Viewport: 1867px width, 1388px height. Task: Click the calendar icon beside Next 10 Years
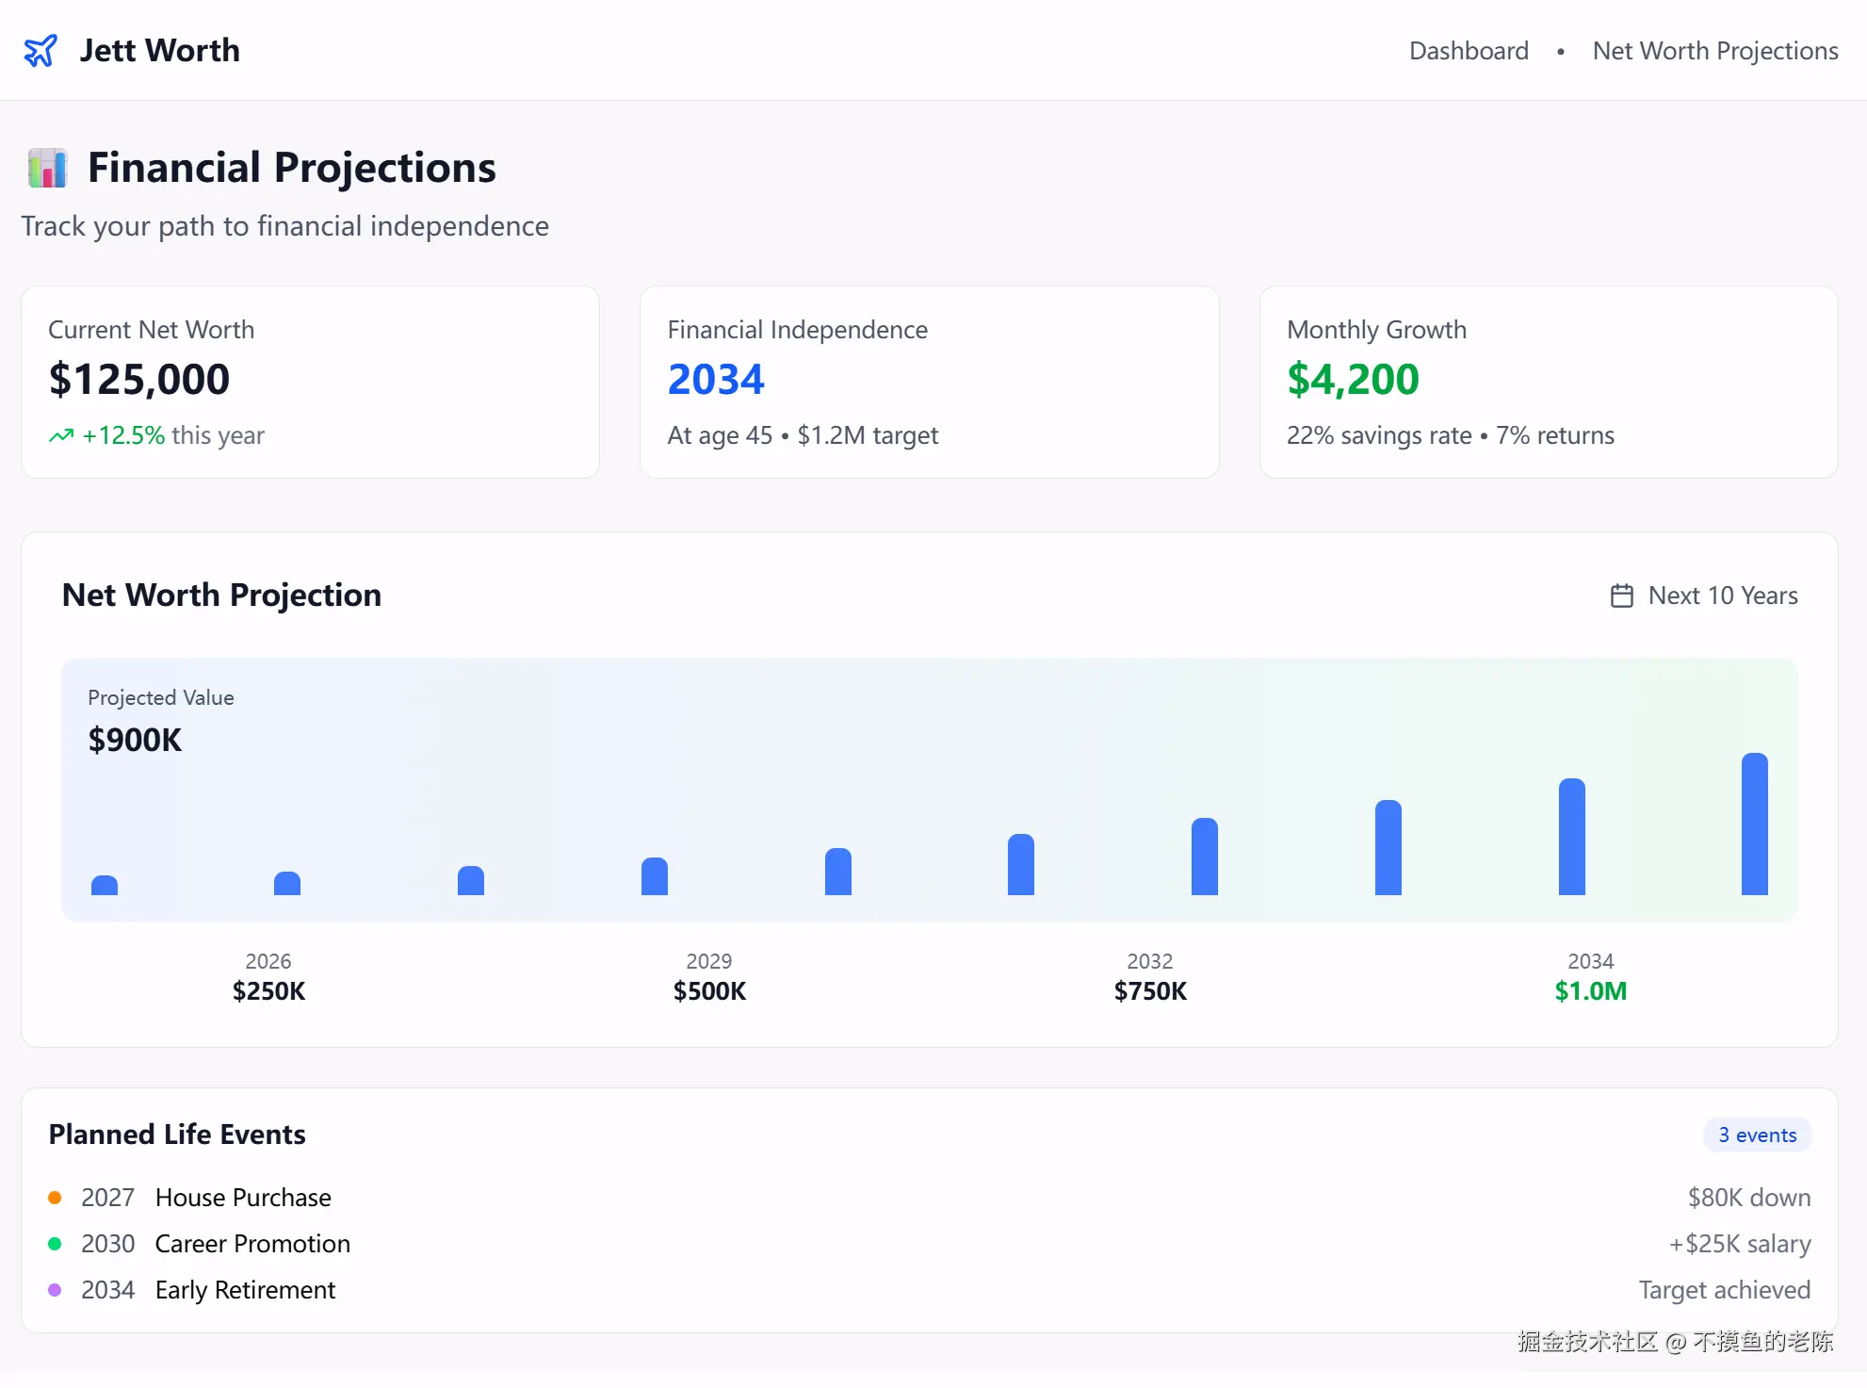click(1621, 596)
